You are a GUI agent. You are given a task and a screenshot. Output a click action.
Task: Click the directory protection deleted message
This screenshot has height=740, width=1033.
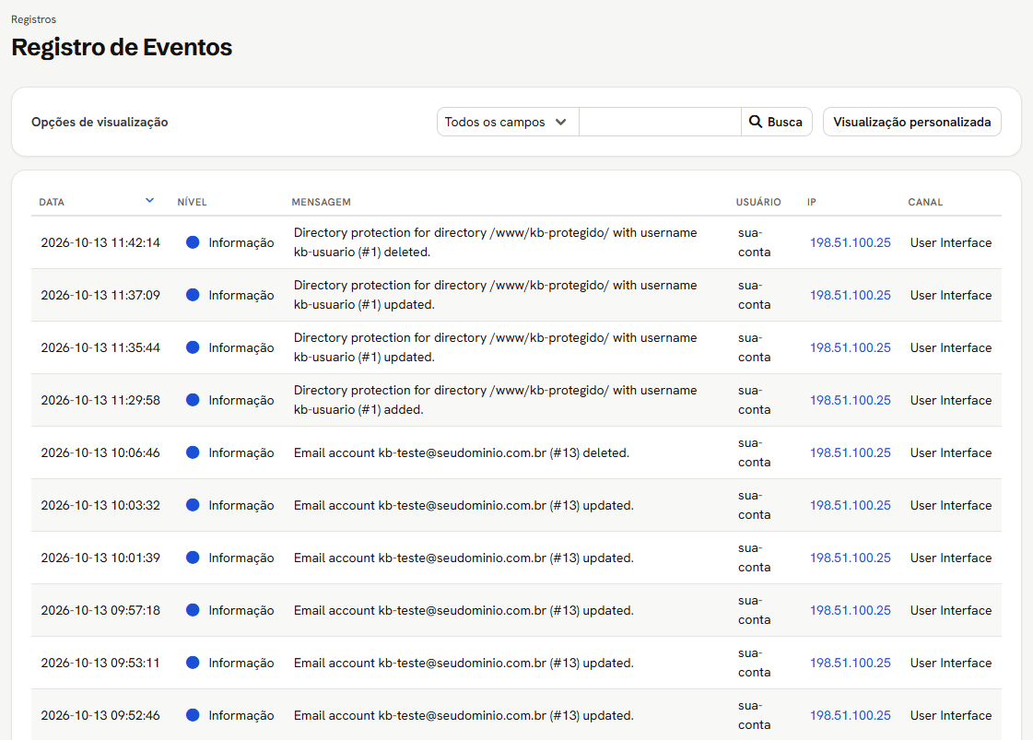pos(495,242)
